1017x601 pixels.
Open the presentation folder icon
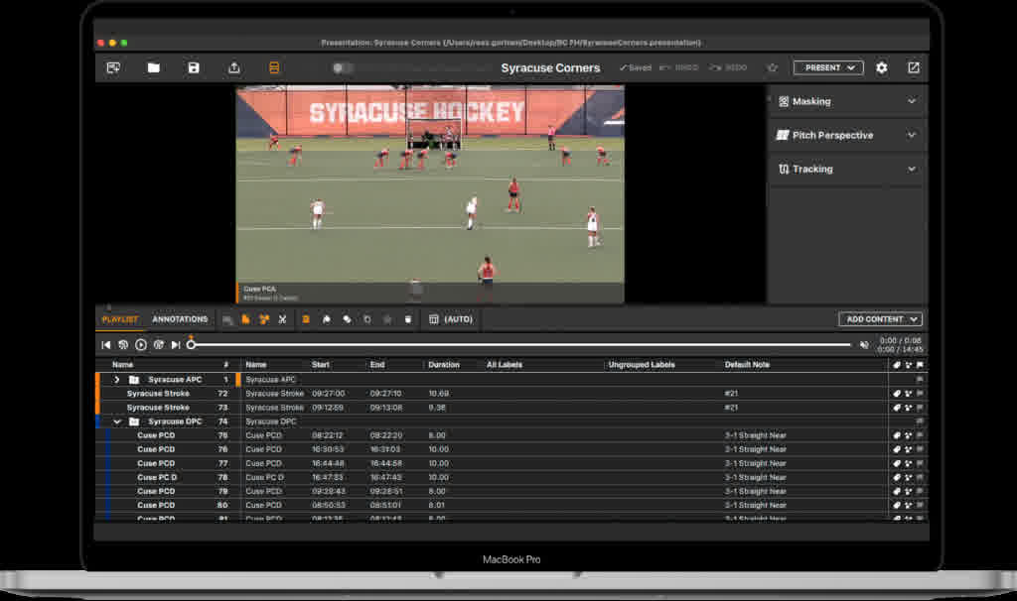(x=154, y=67)
